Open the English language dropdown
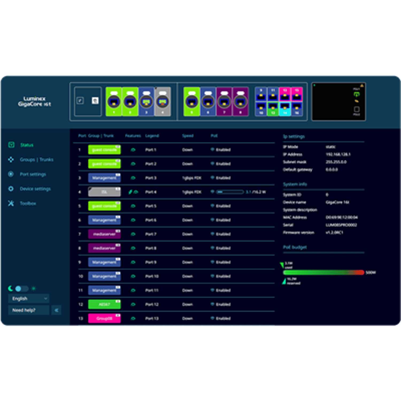Viewport: 401px width, 401px height. tap(29, 299)
